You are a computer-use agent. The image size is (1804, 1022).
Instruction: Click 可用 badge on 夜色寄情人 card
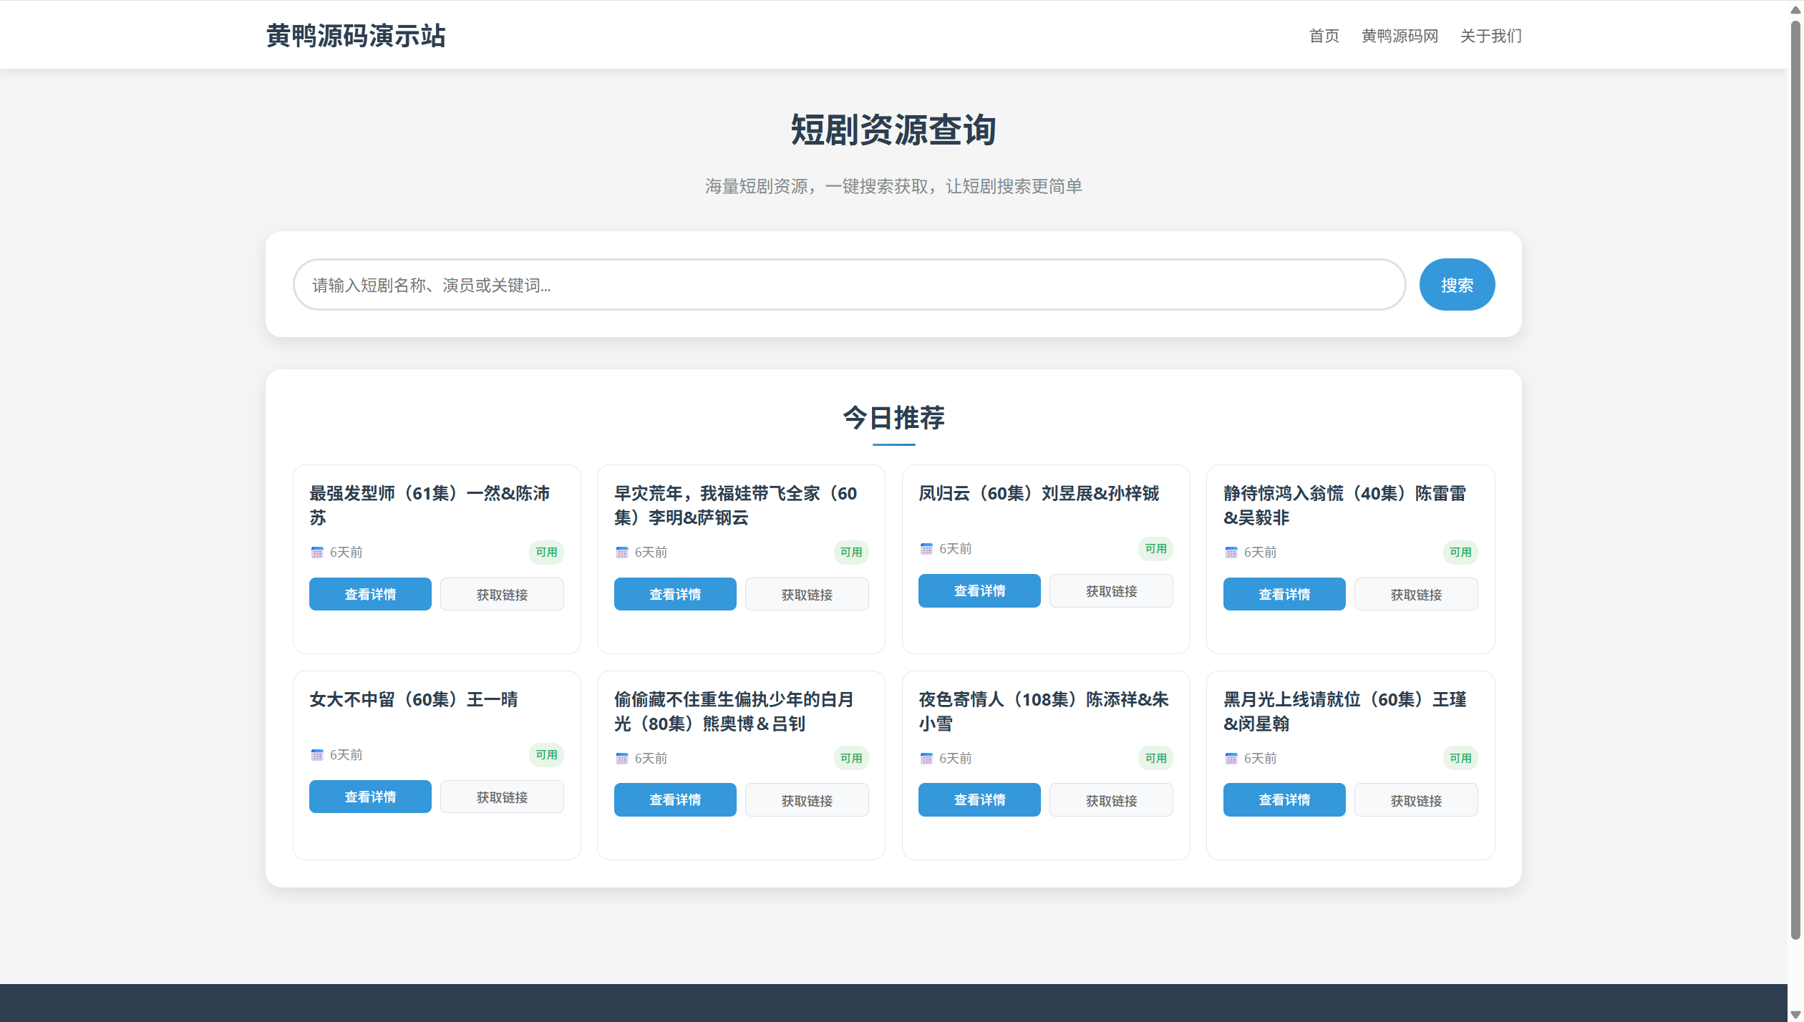click(1155, 759)
